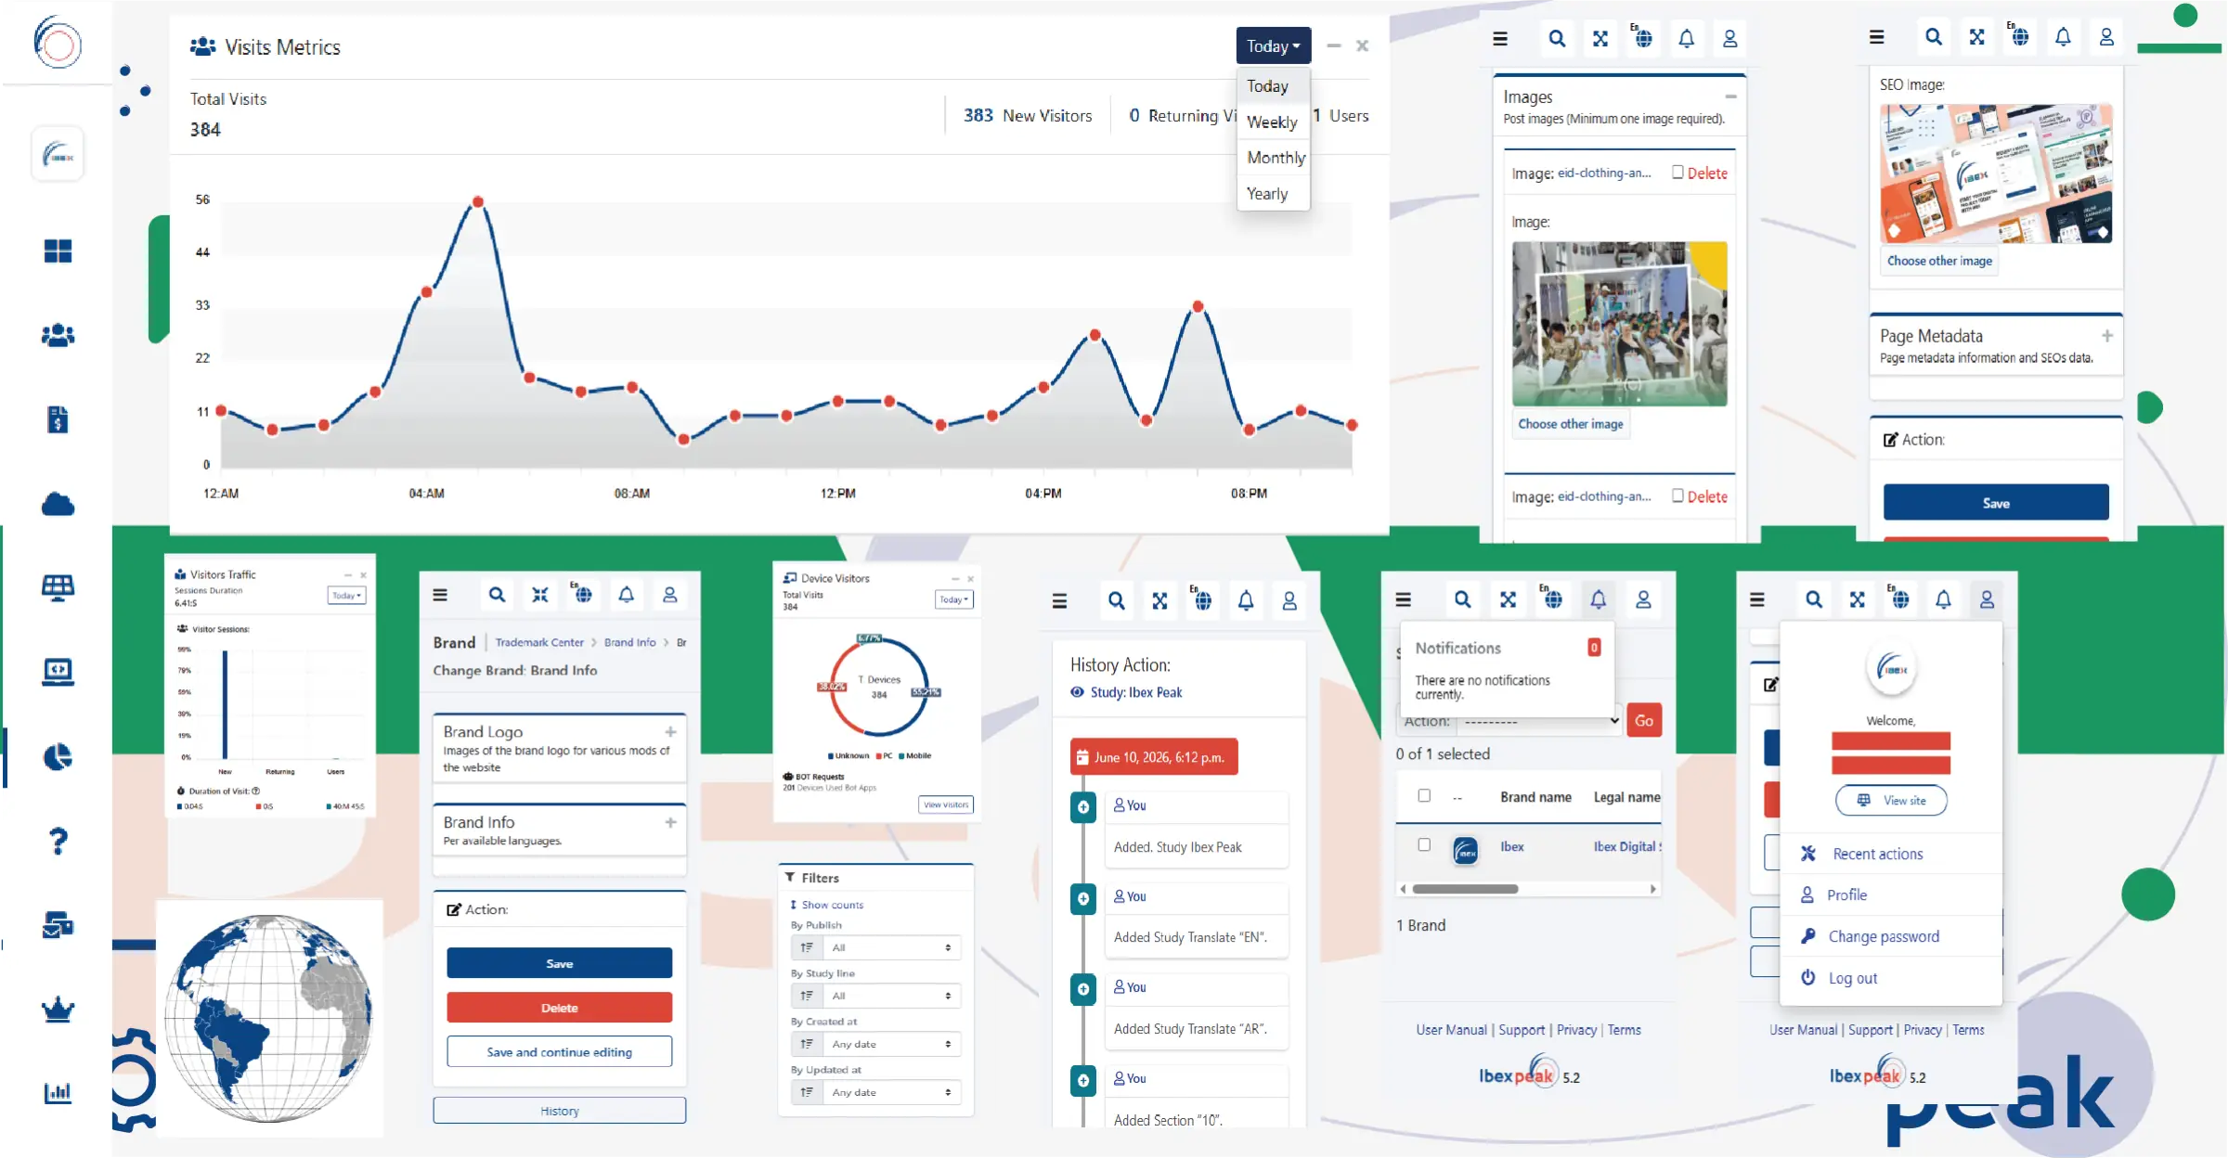Screen dimensions: 2228x1158
Task: Click the bell icon above History Action
Action: click(x=1246, y=600)
